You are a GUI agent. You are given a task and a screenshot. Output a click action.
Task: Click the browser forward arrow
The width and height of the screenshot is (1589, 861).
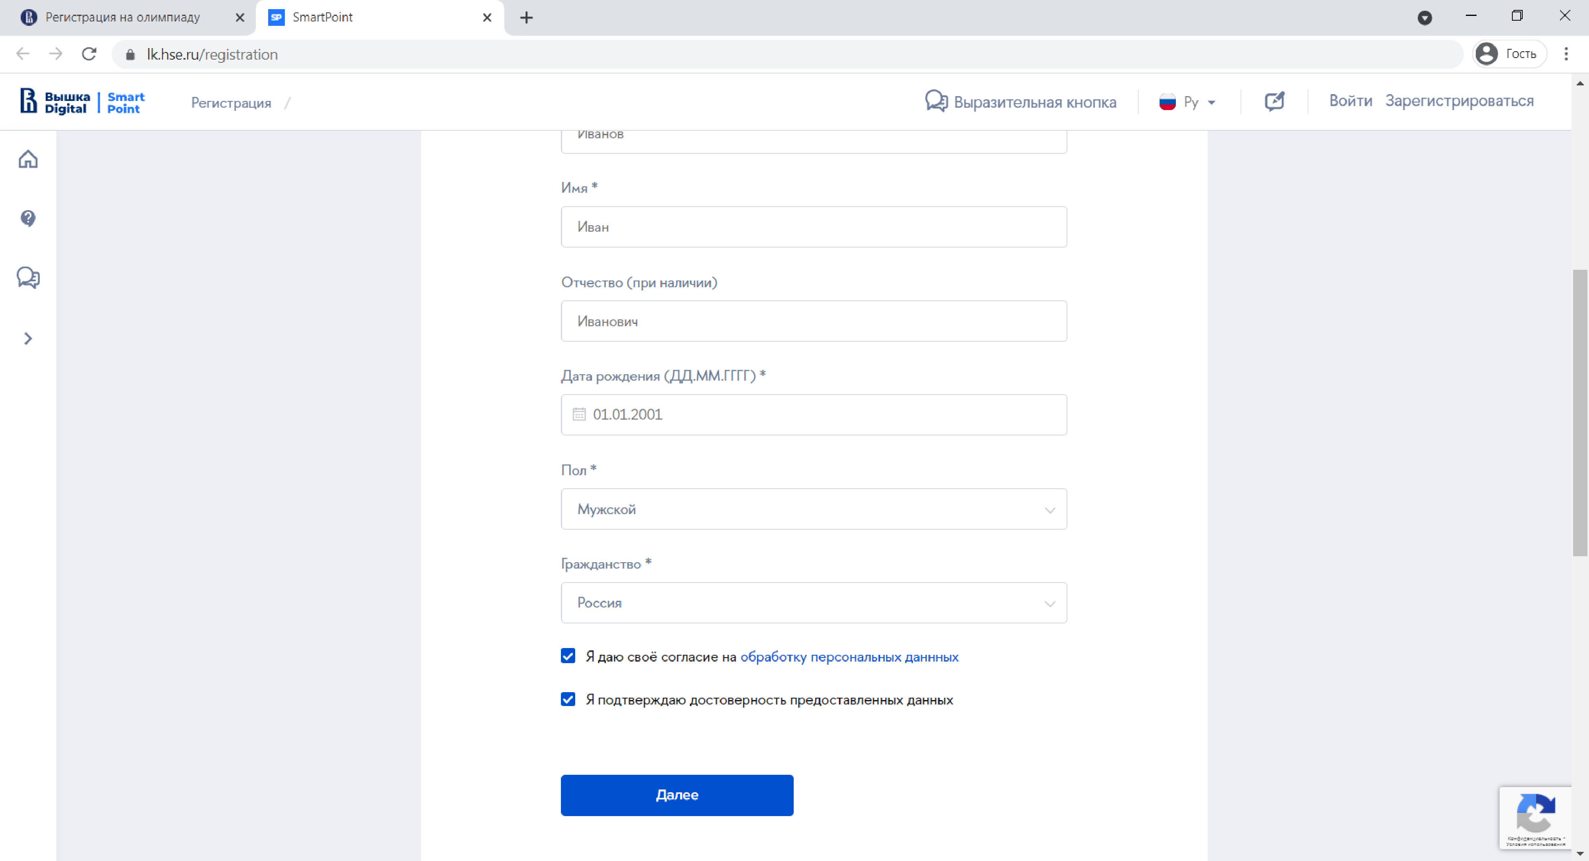pos(56,54)
